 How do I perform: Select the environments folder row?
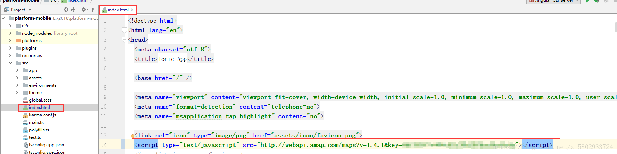49,85
